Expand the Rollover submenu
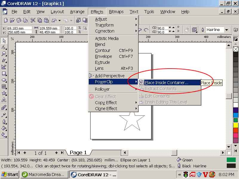Screen dimensions: 239x179 point(114,89)
